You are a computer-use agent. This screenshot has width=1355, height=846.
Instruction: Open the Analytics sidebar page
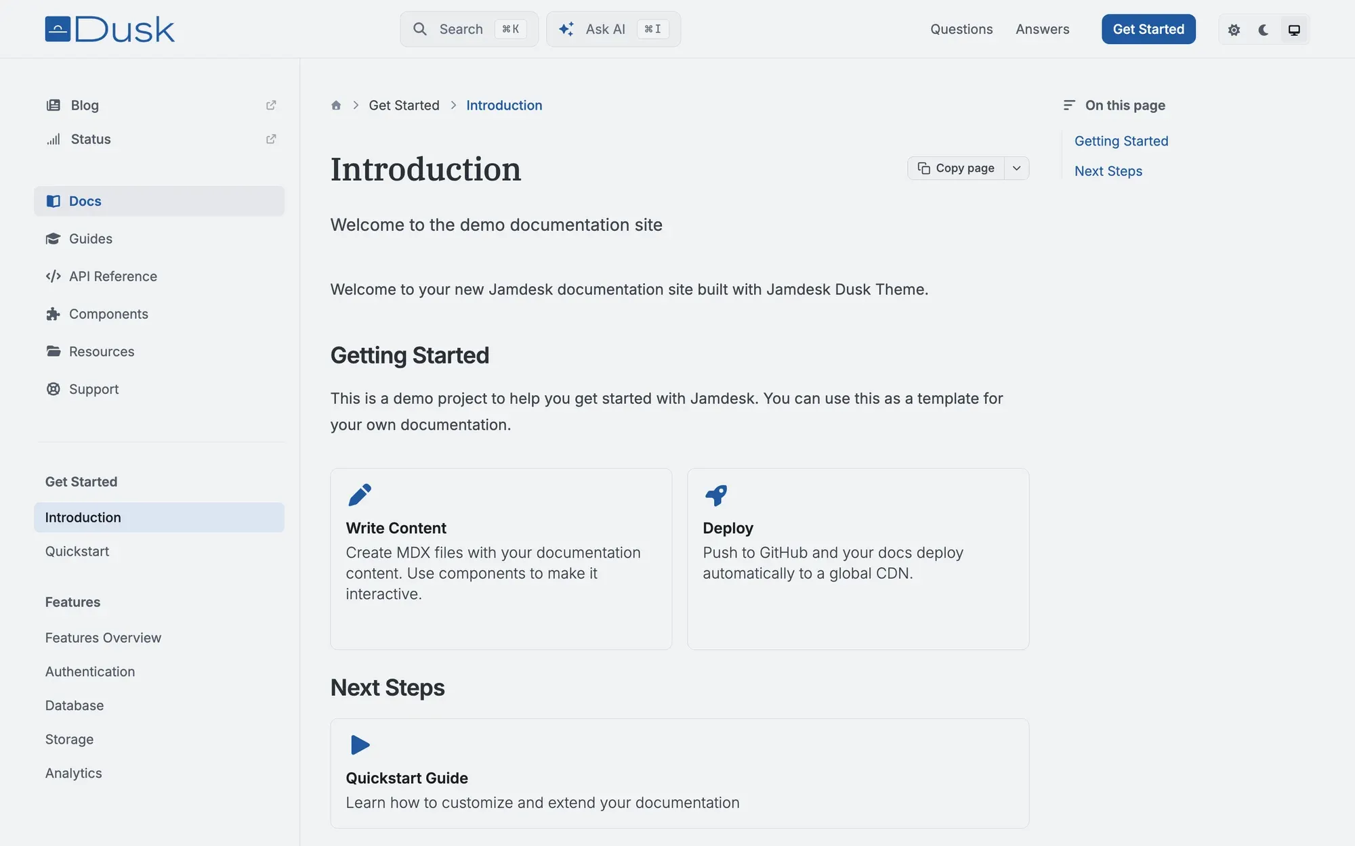tap(159, 773)
